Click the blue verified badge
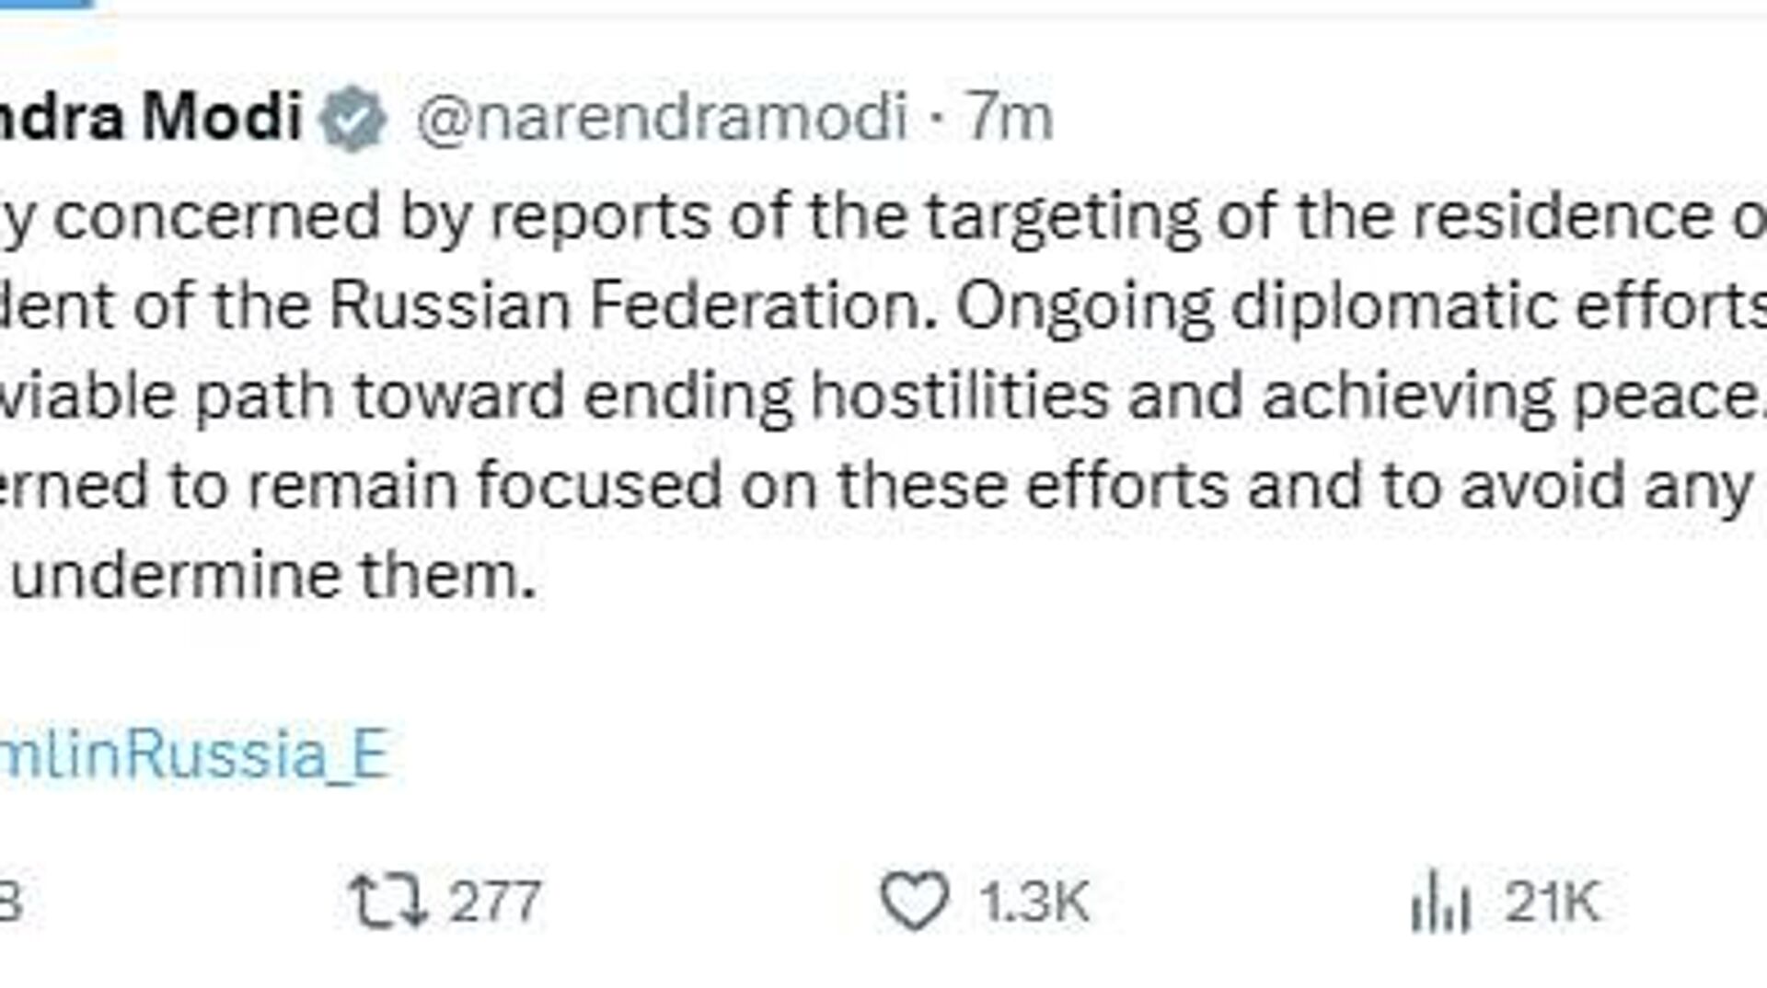The width and height of the screenshot is (1767, 988). [352, 119]
